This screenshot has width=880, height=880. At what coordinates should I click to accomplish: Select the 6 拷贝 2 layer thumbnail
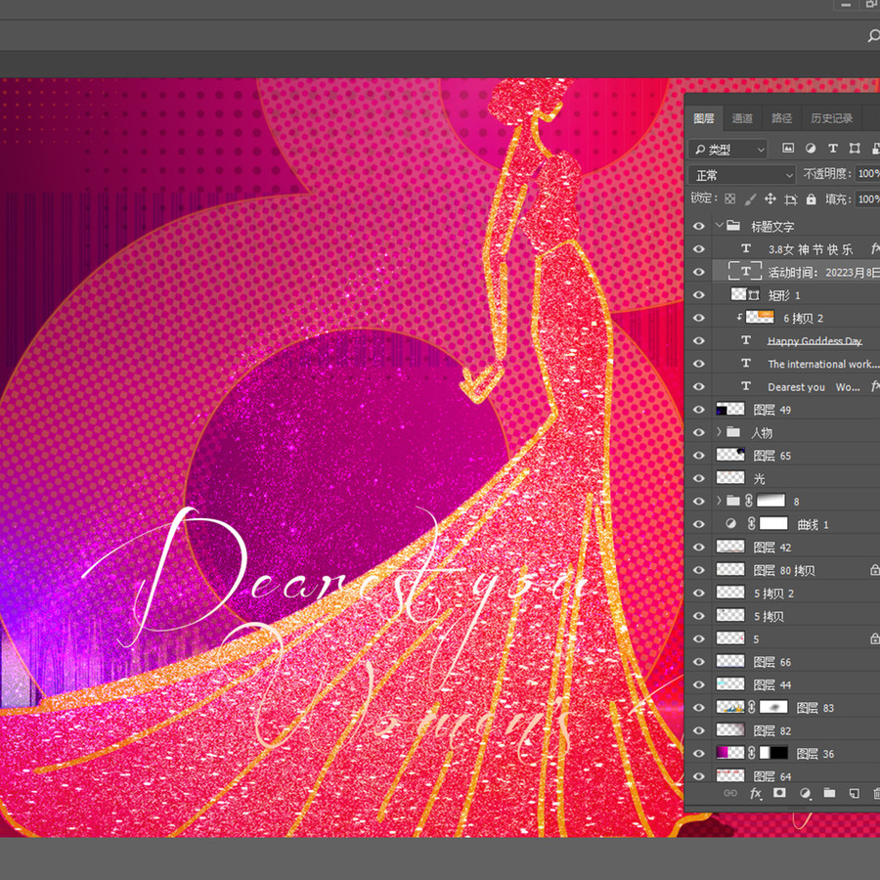pos(760,318)
